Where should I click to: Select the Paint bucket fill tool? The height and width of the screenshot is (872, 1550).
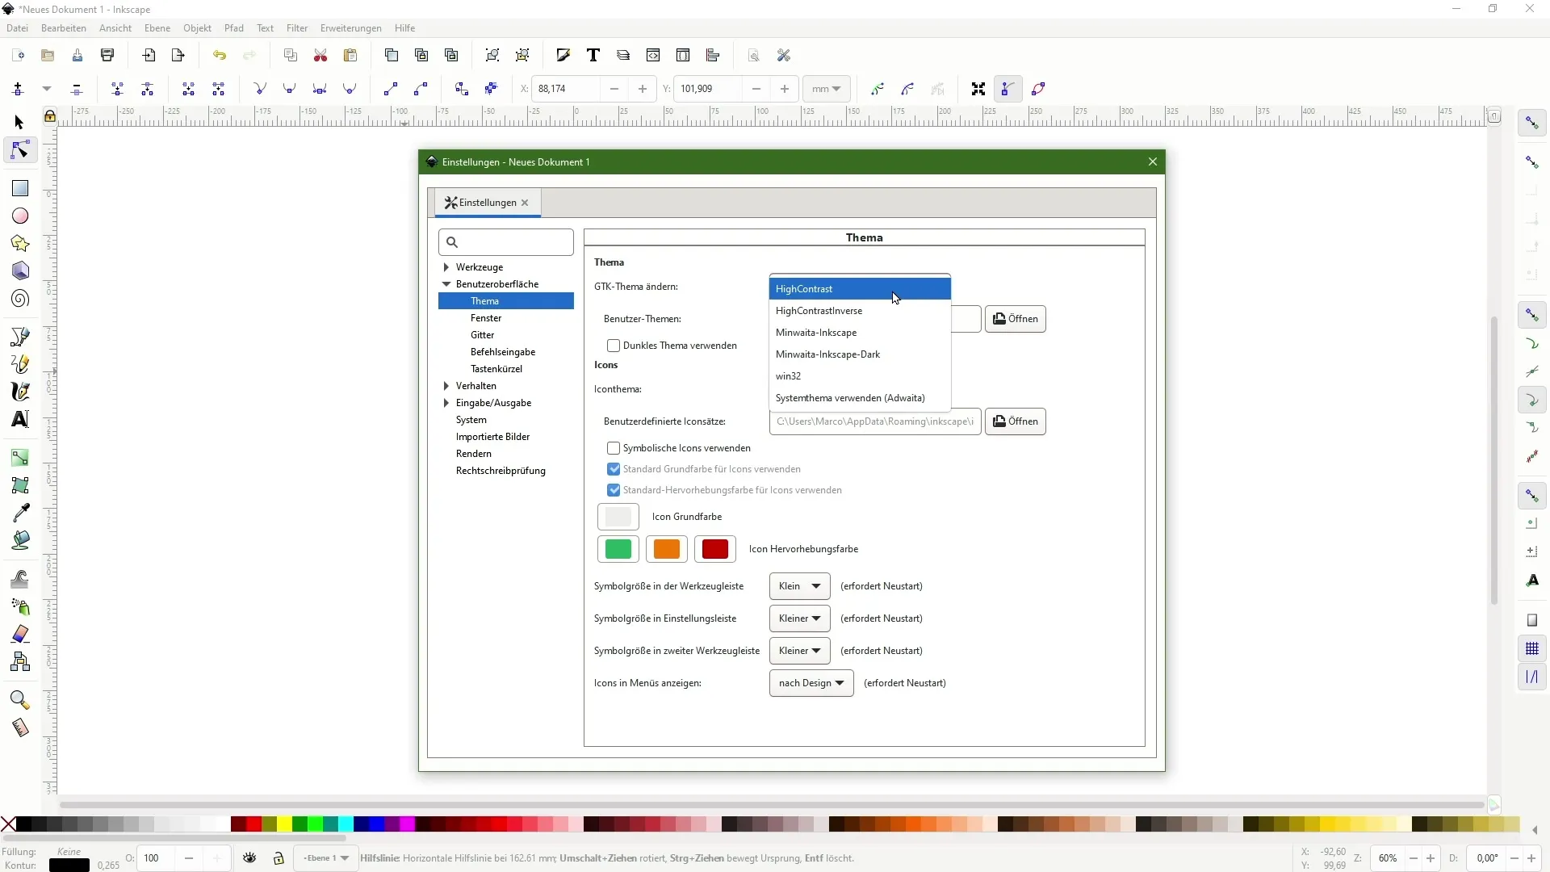point(20,540)
